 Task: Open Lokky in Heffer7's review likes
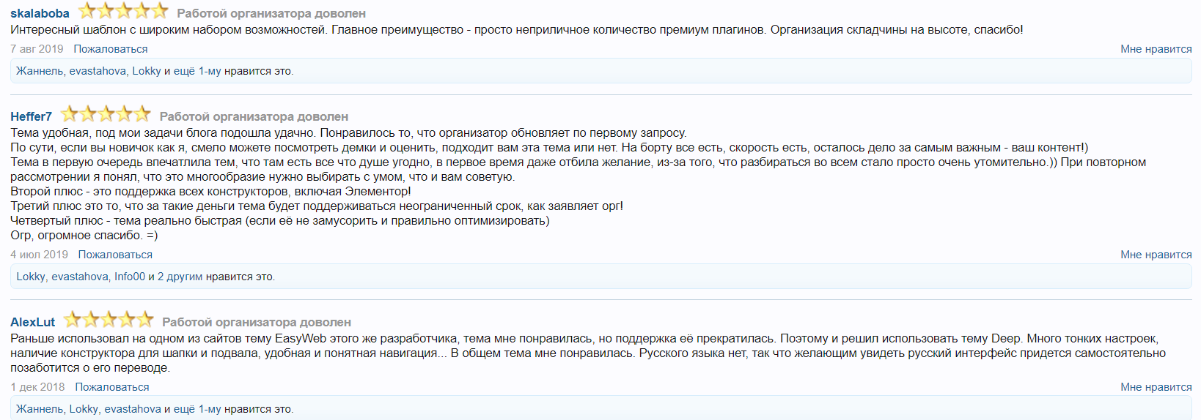tap(31, 277)
